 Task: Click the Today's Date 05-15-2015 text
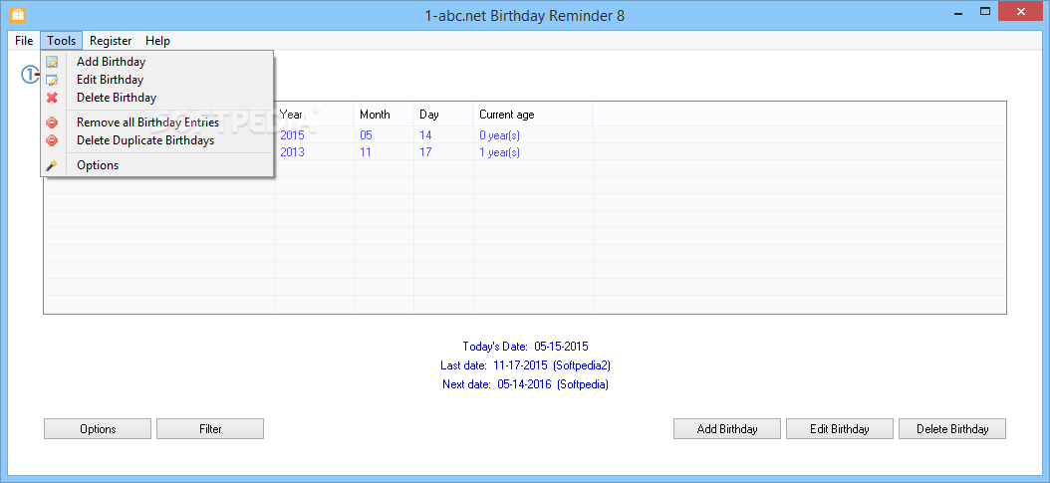click(x=526, y=347)
